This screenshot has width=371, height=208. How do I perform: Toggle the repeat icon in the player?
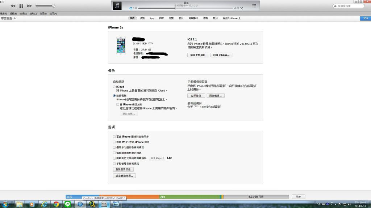[x=130, y=8]
